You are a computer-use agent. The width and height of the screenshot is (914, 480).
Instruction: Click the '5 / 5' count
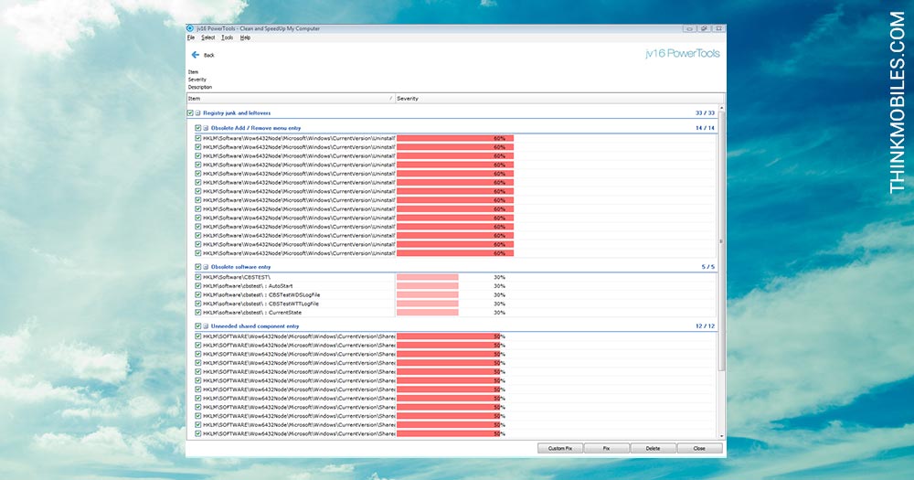pos(707,267)
